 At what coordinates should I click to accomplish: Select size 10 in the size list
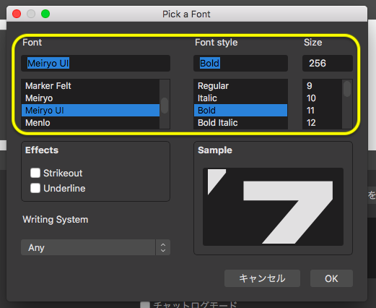(323, 98)
